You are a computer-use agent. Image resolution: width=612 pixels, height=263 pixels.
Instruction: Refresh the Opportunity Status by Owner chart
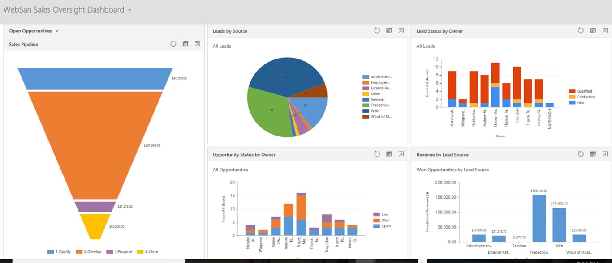[377, 154]
